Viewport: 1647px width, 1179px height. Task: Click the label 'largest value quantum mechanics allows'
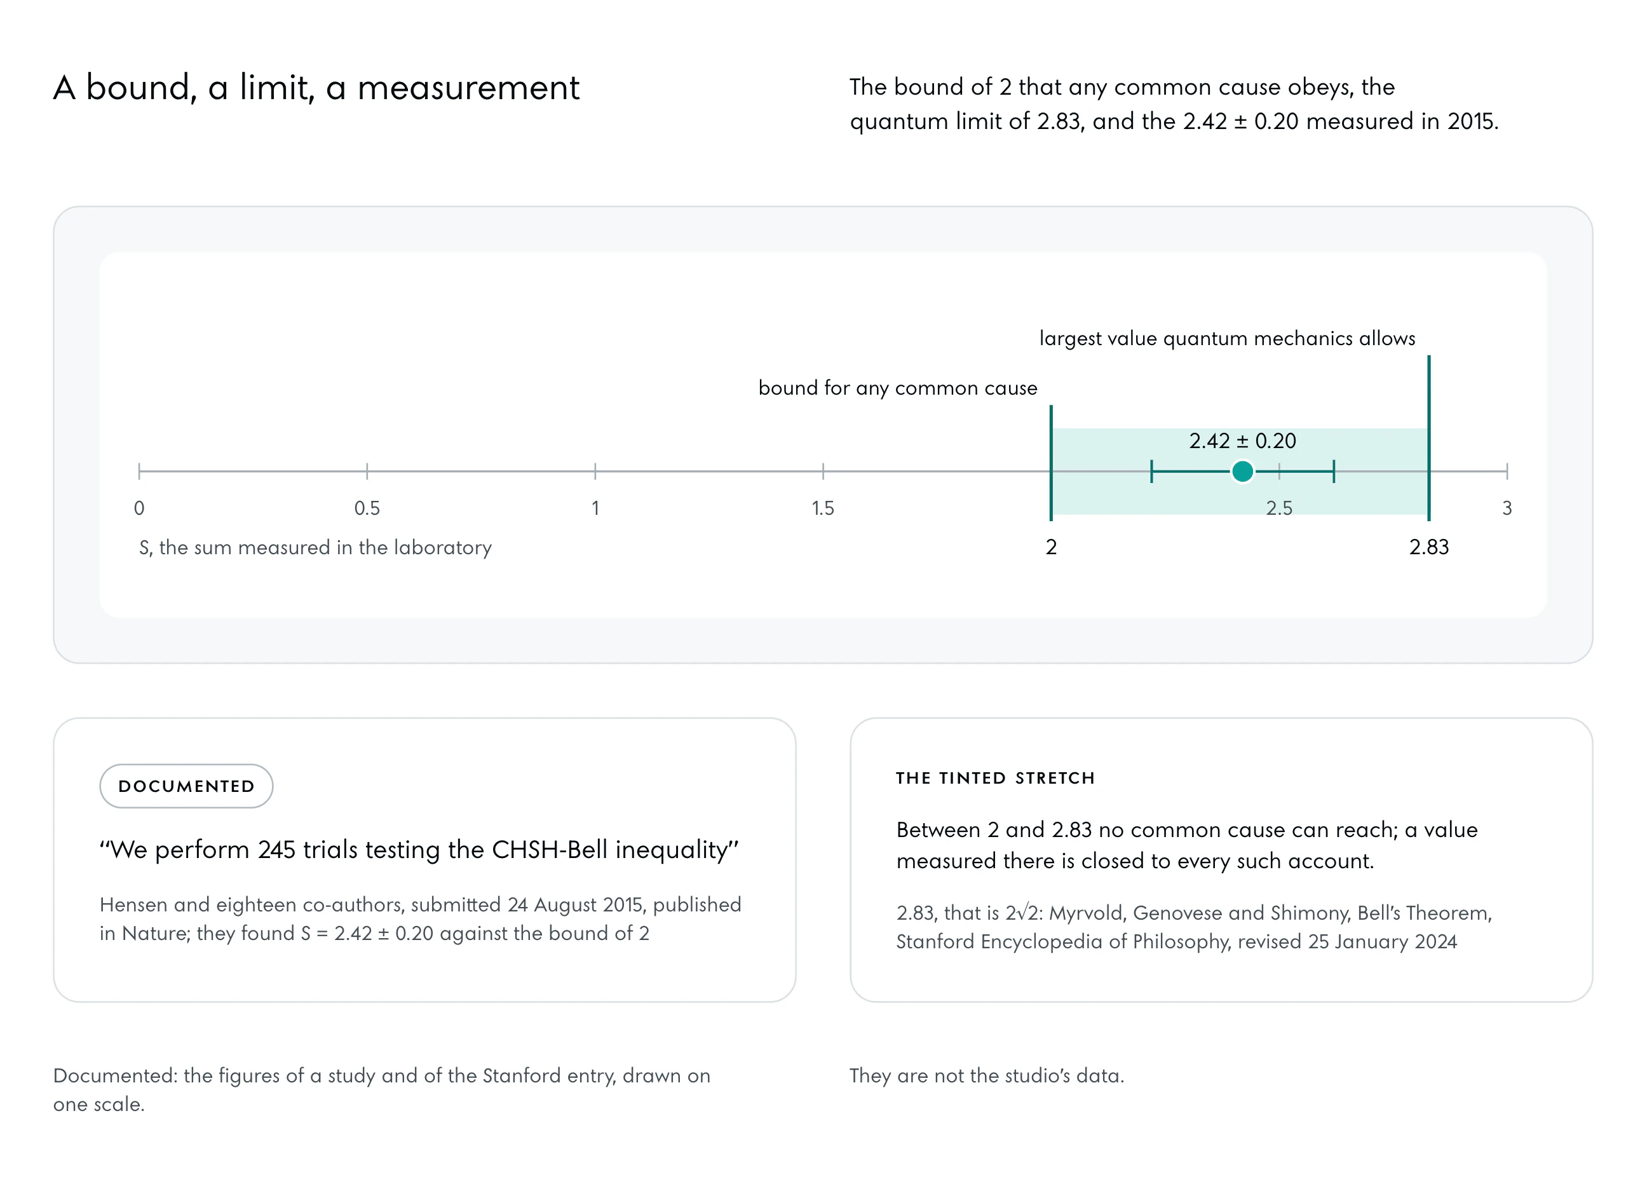(x=1227, y=338)
